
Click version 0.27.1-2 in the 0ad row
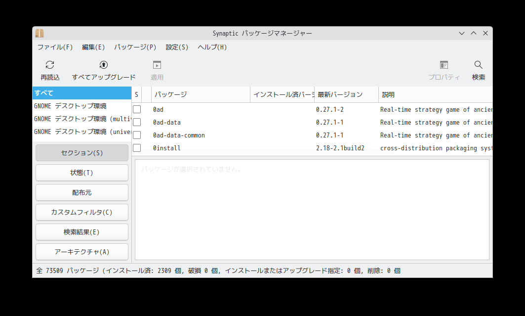tap(330, 110)
